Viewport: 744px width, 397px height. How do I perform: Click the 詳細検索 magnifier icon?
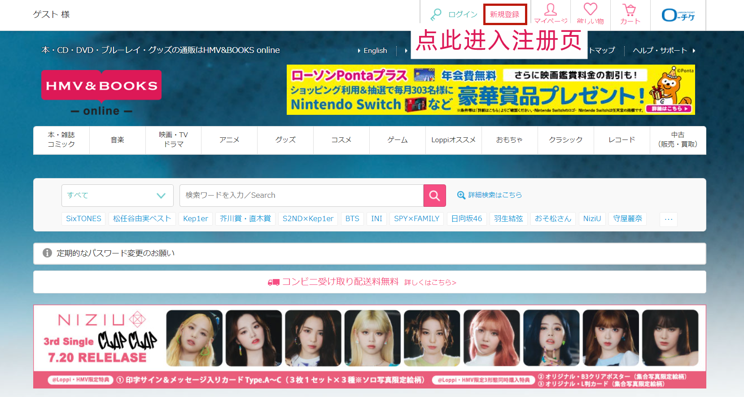click(x=461, y=195)
